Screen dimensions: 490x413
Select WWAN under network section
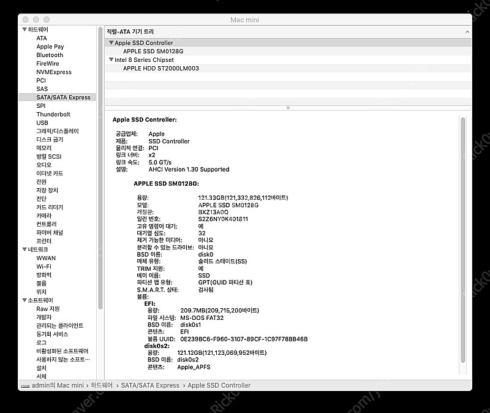pos(46,258)
